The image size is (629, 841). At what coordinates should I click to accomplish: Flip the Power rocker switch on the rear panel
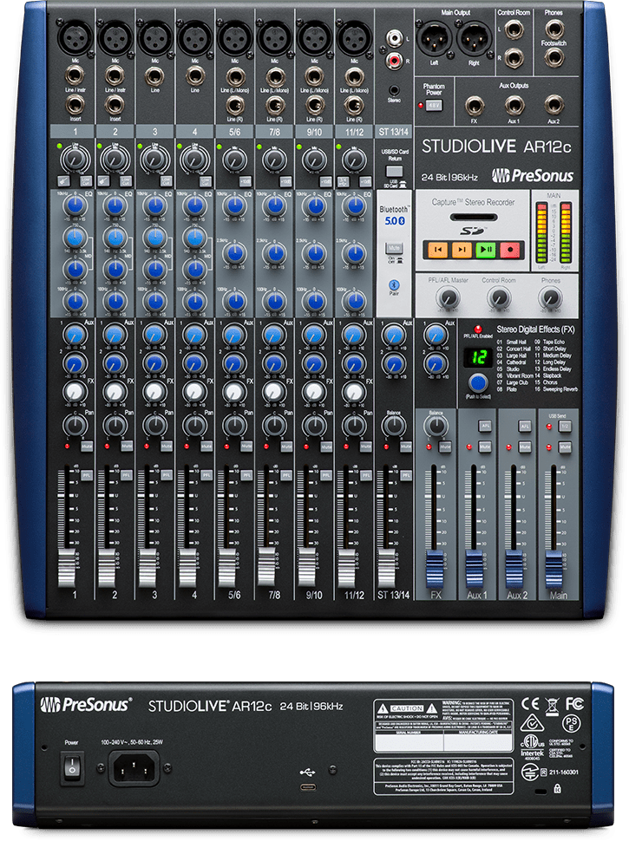(x=72, y=768)
